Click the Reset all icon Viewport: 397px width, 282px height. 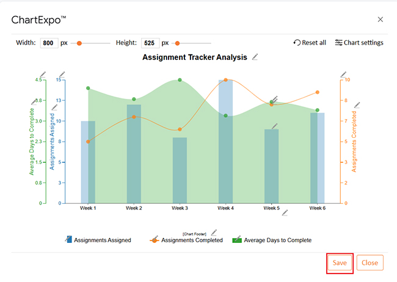[297, 43]
